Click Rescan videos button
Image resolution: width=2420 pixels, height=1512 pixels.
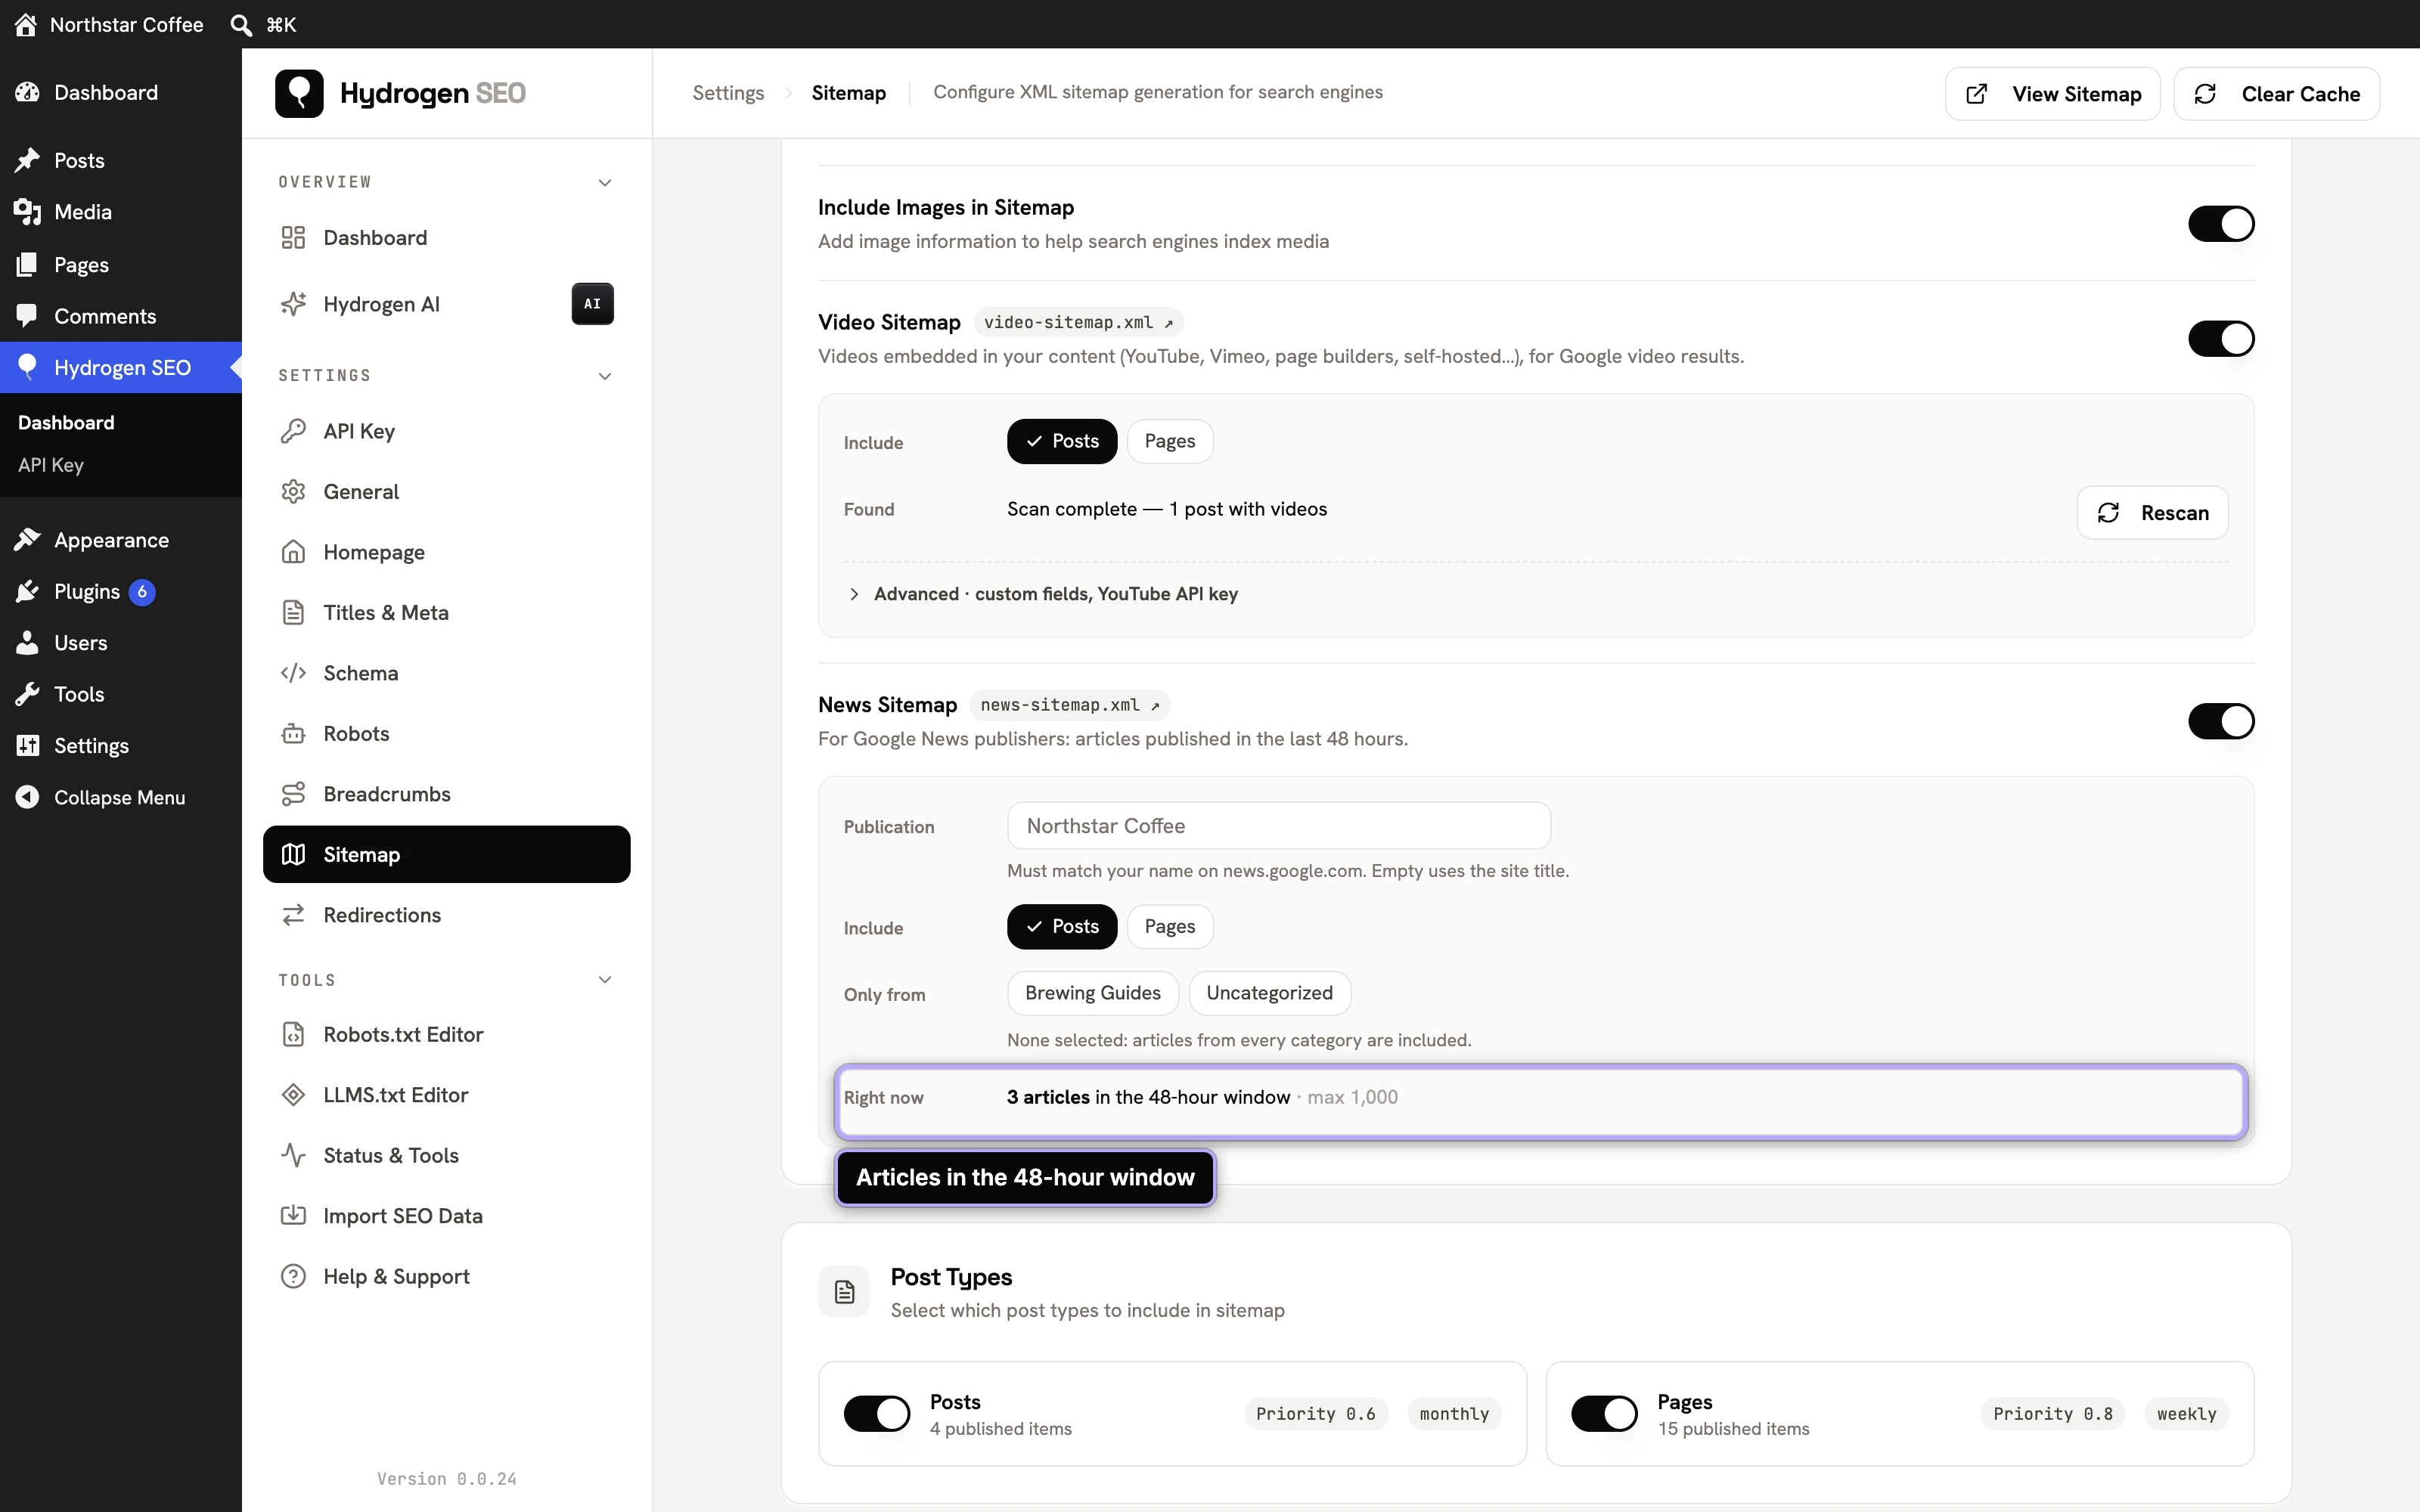click(2152, 513)
